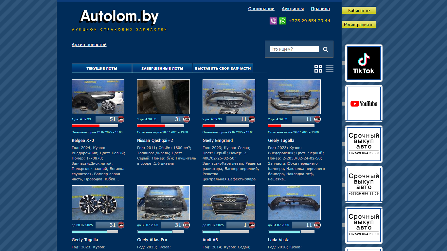Viewport: 447px width, 251px height.
Task: Click price 51 on Belgee X70
Action: 113,119
